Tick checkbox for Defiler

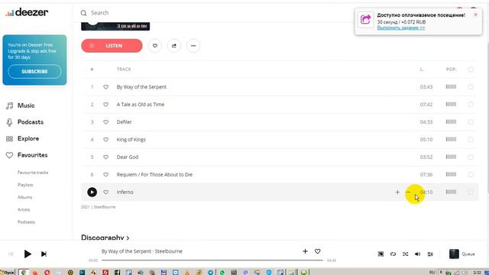point(471,122)
